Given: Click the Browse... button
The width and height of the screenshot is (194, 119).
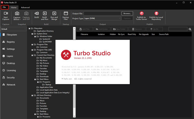Looking at the screenshot, I should [127, 14].
